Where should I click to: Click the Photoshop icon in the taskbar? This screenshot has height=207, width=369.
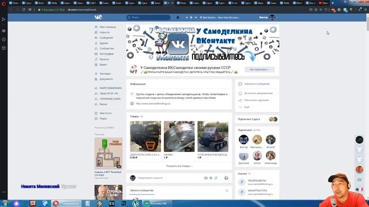click(x=123, y=204)
